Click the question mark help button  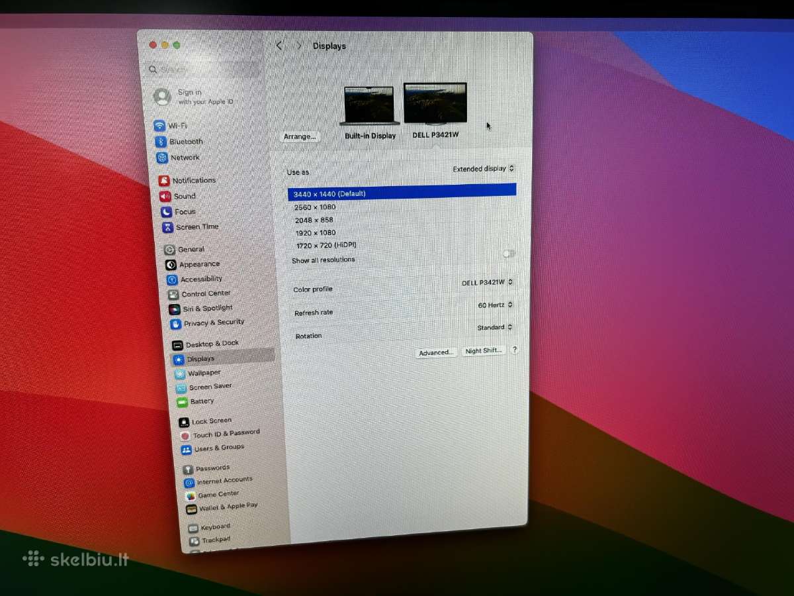514,350
